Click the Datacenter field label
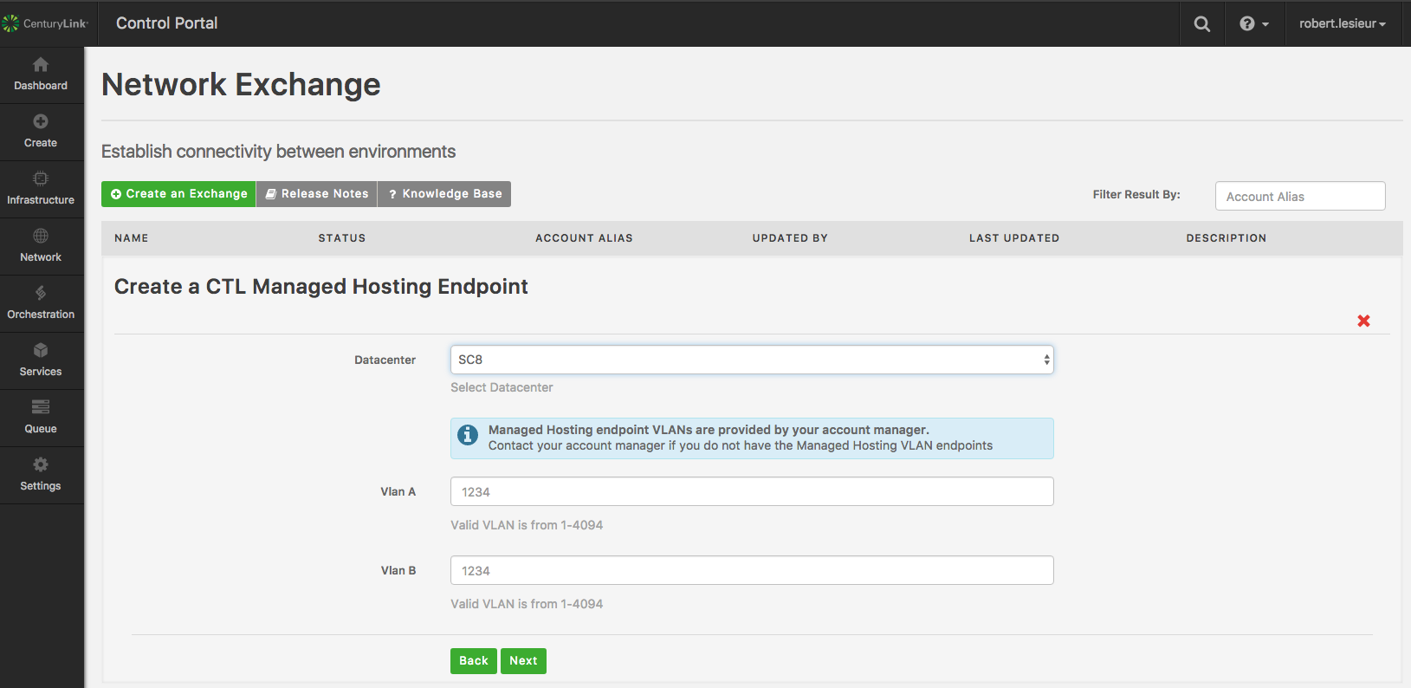This screenshot has width=1411, height=688. click(385, 360)
